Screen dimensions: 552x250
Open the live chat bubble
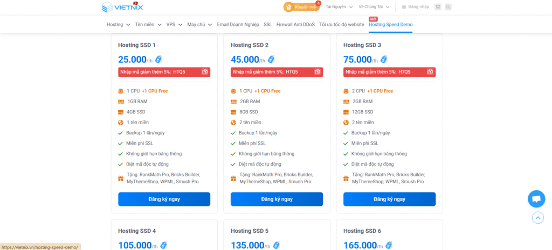tap(536, 198)
